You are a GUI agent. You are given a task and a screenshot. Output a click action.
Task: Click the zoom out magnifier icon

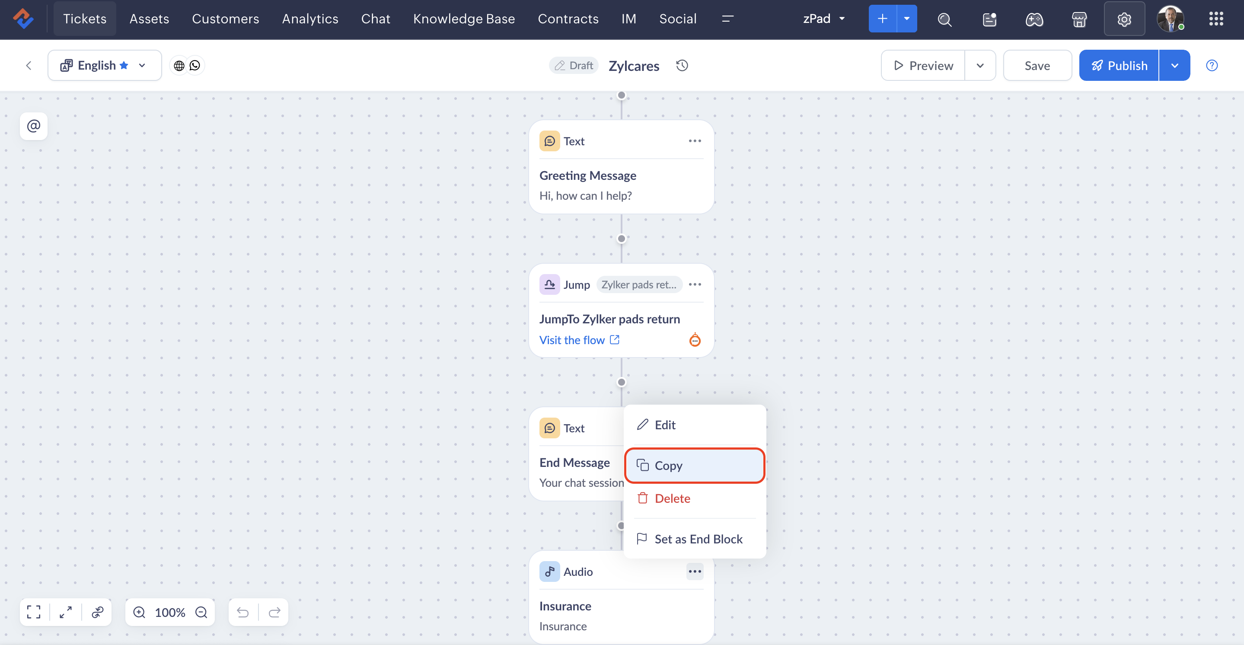pos(201,612)
